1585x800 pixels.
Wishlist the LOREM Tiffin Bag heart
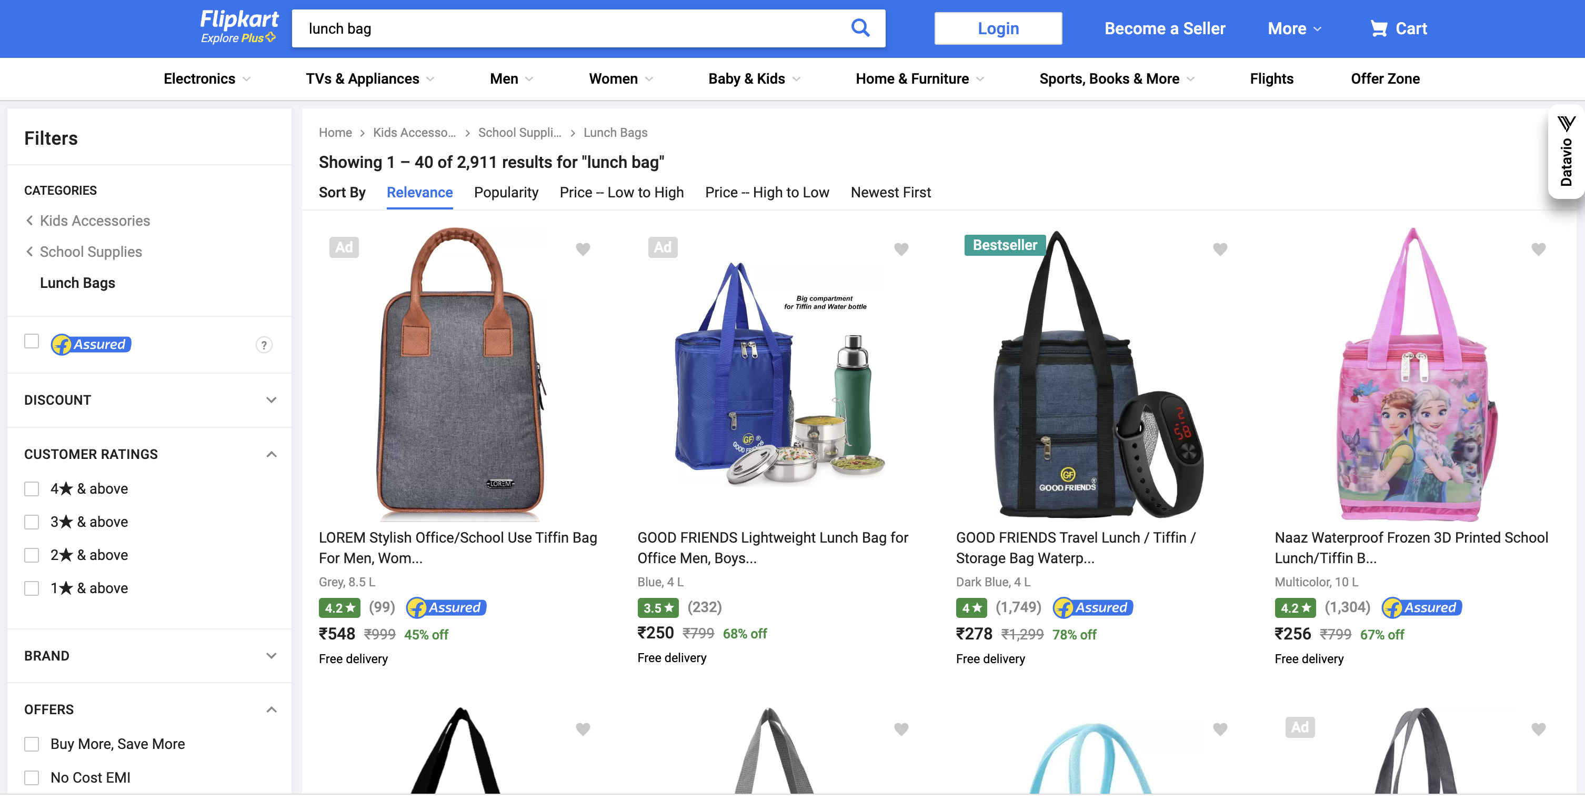click(x=583, y=248)
